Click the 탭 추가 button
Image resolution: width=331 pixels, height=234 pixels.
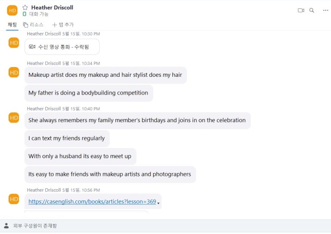(x=63, y=25)
